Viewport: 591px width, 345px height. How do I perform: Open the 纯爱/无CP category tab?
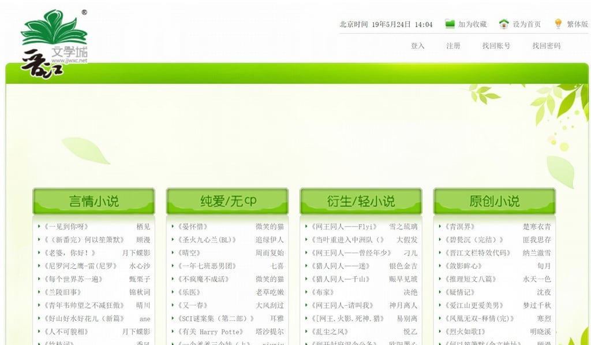coord(227,201)
